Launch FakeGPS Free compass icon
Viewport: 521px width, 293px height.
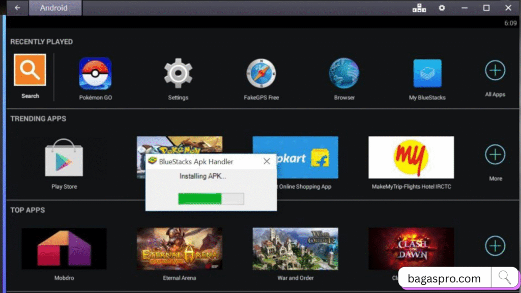[261, 73]
